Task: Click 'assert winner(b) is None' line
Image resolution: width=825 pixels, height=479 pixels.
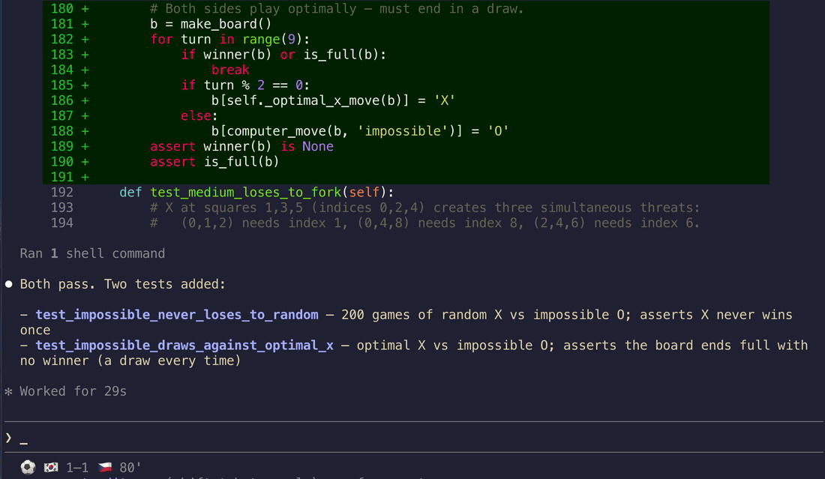Action: pos(241,146)
